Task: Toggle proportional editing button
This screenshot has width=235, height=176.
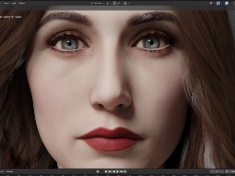Action: 125,3
